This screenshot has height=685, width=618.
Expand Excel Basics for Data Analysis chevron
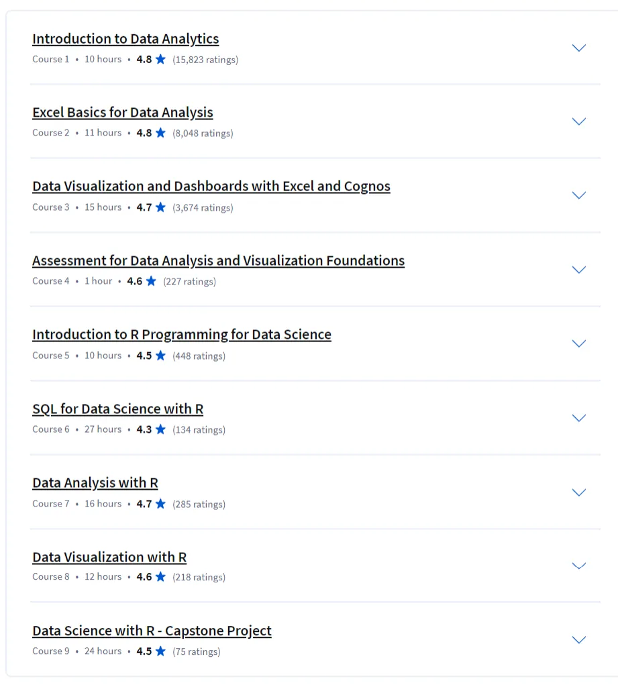coord(578,121)
